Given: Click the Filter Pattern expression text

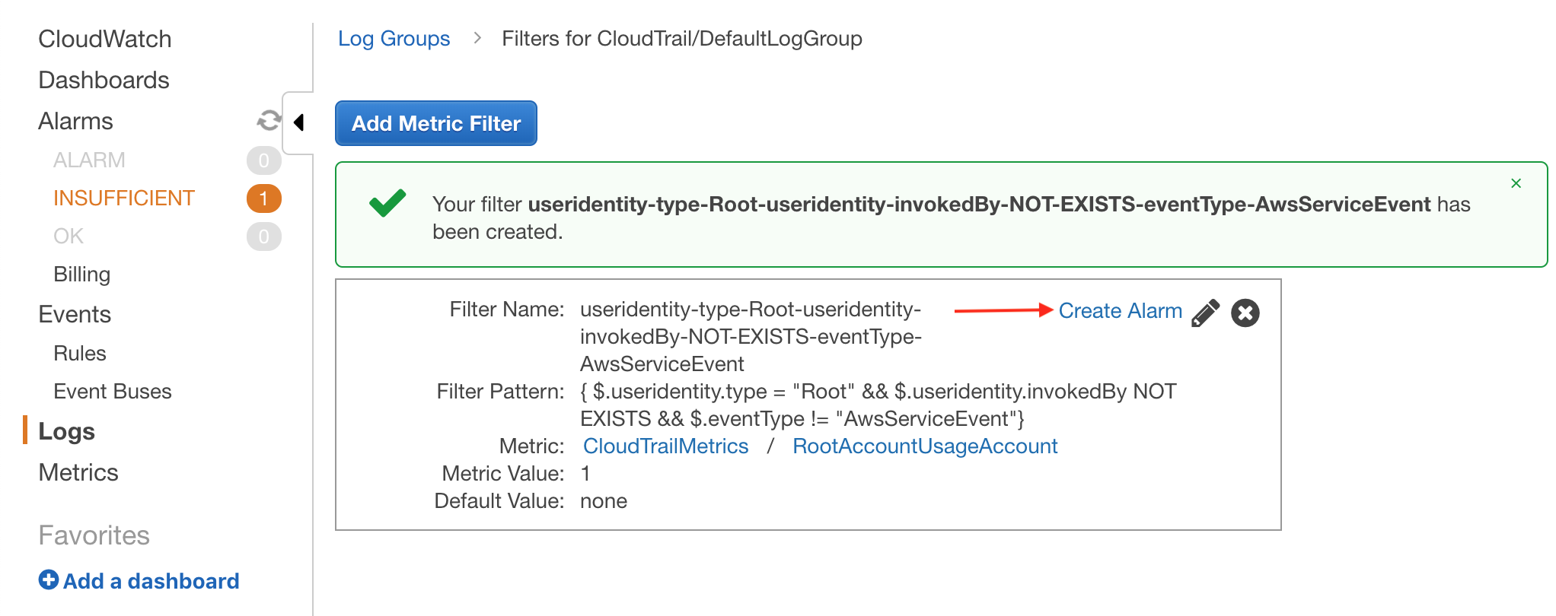Looking at the screenshot, I should (x=878, y=405).
